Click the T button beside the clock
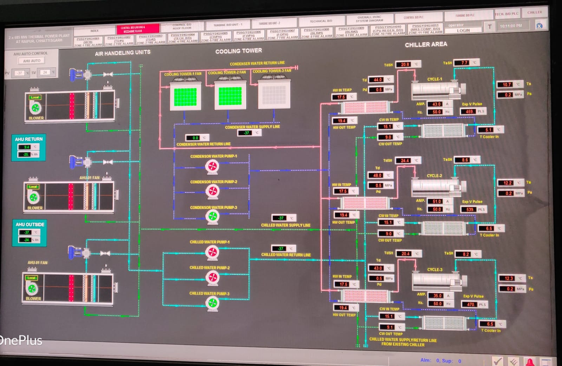The image size is (562, 366). tap(490, 27)
